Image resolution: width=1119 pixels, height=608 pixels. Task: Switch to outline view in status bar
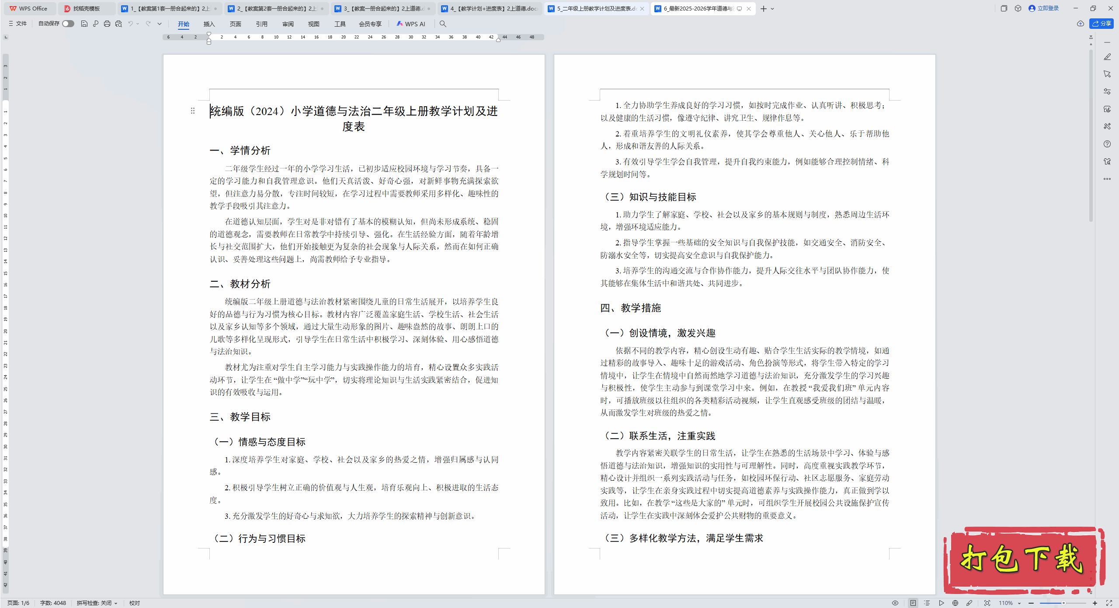pyautogui.click(x=927, y=603)
